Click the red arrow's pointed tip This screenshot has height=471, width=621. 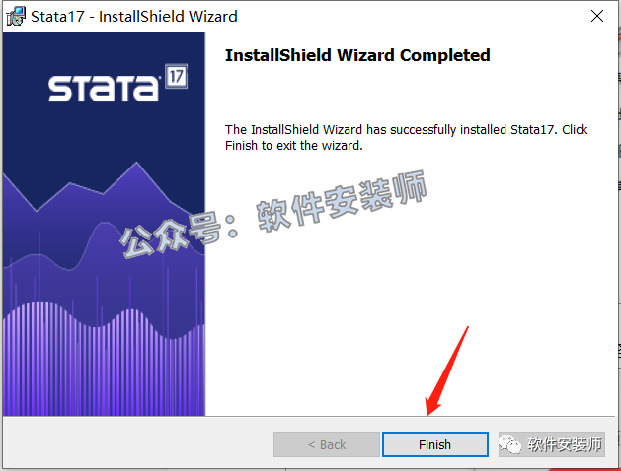click(428, 413)
